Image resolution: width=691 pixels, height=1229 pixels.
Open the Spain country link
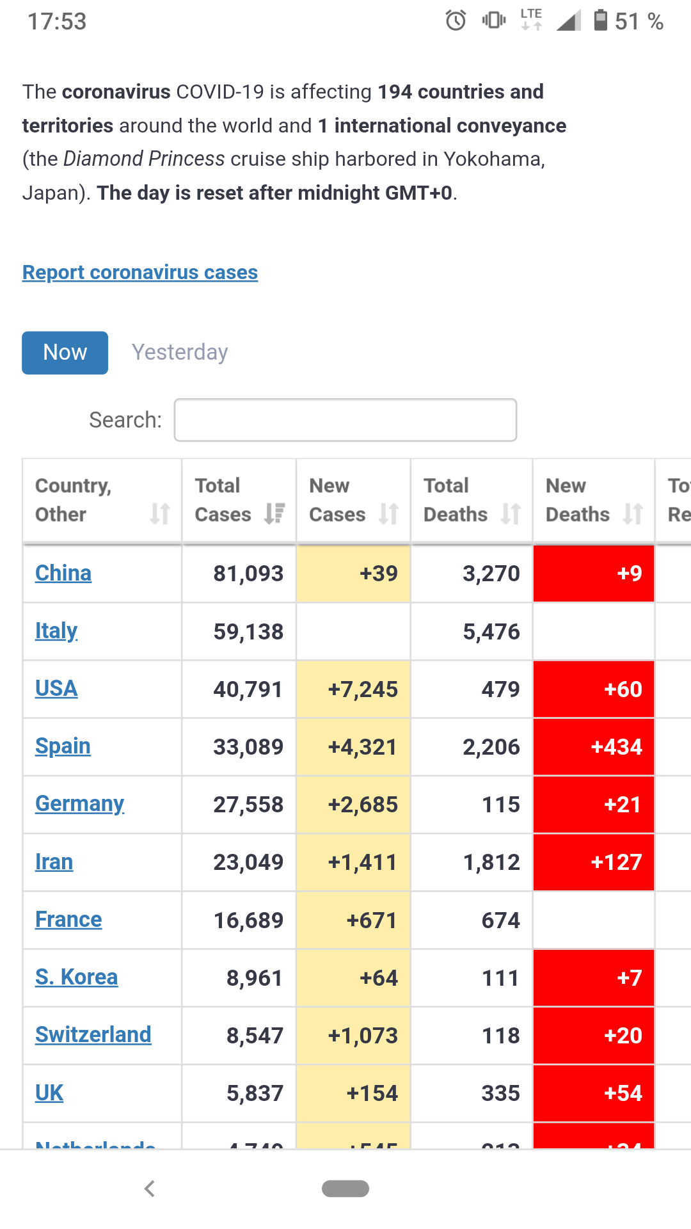pyautogui.click(x=63, y=746)
